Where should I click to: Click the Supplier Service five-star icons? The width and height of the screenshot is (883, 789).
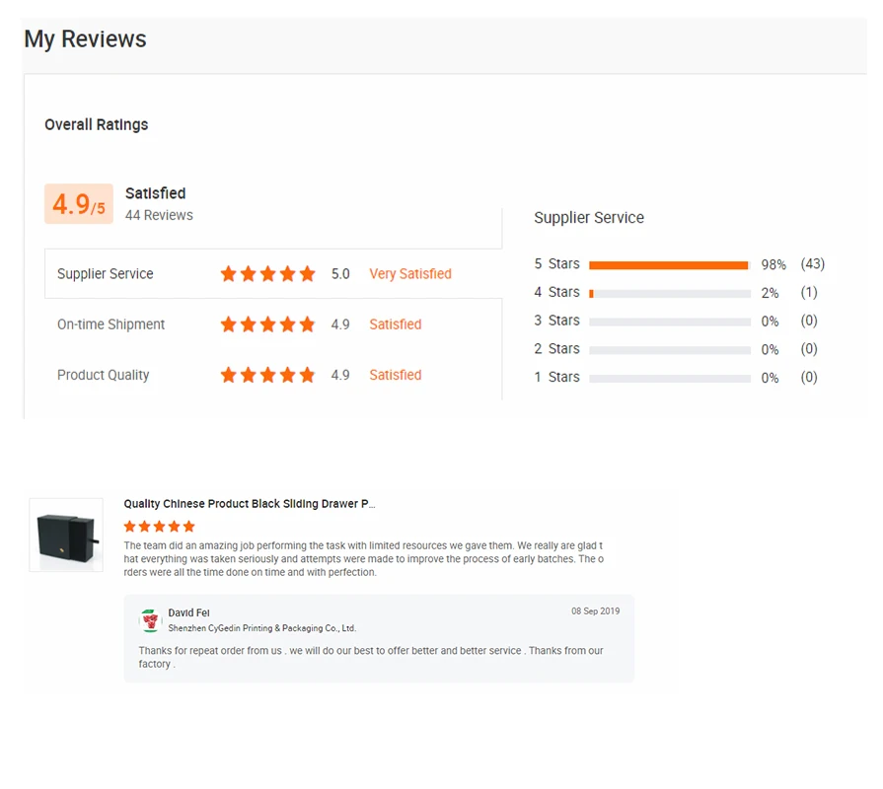point(267,273)
